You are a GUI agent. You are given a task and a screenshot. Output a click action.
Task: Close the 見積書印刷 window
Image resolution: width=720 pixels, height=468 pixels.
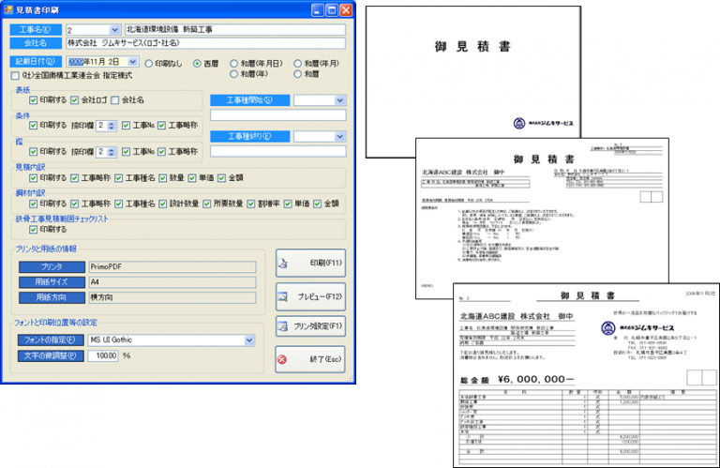click(346, 10)
